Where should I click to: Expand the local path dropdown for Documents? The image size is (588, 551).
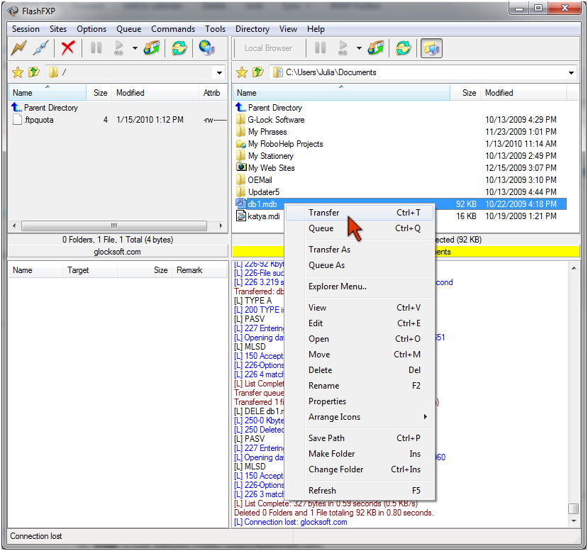[572, 72]
